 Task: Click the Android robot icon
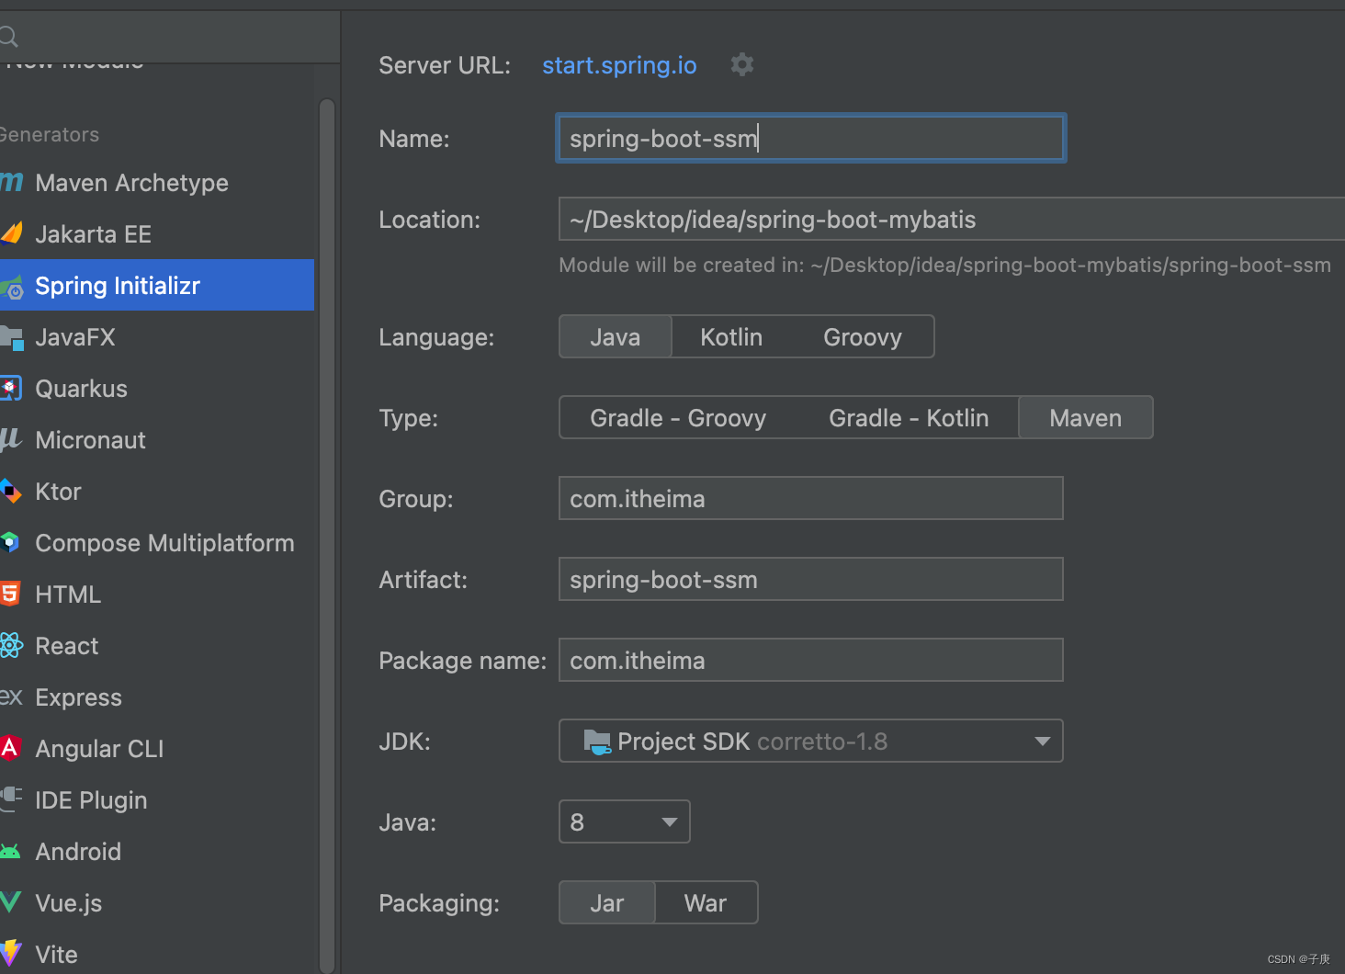[x=10, y=852]
